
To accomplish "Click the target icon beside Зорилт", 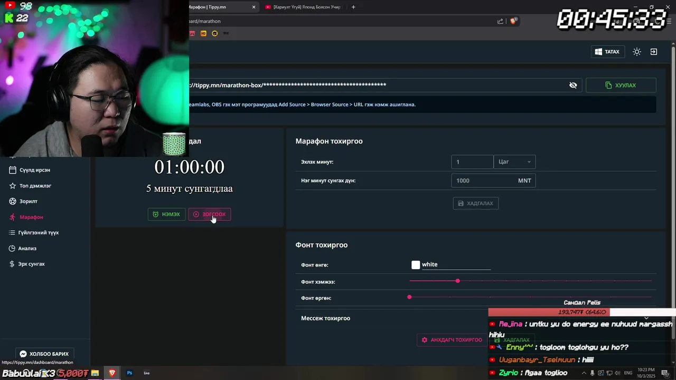I will (x=13, y=201).
